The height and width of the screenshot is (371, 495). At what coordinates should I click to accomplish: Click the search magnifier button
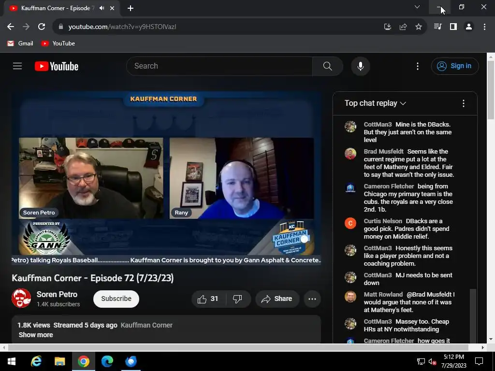[x=328, y=66]
